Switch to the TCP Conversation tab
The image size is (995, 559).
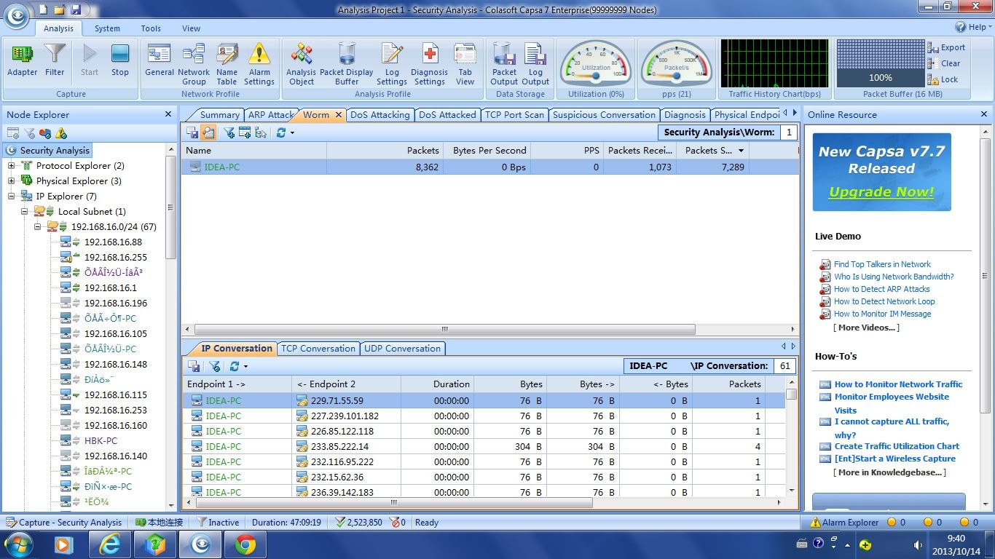click(x=318, y=349)
